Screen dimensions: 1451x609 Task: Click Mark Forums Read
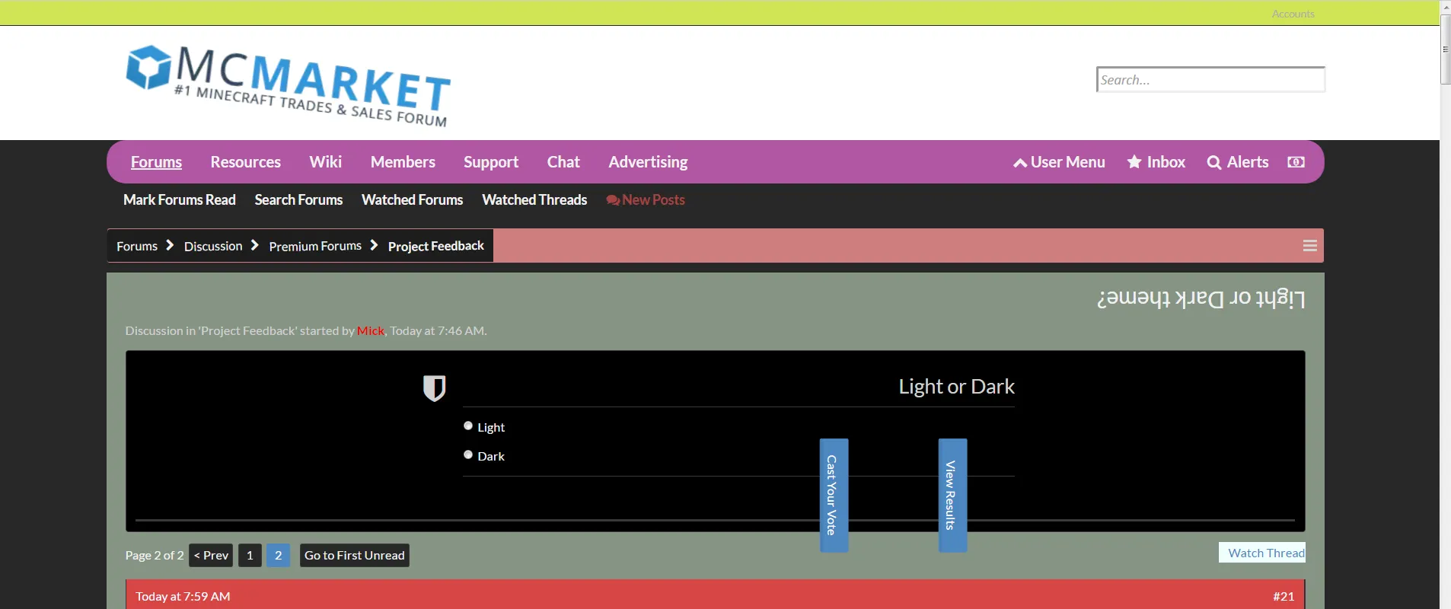[180, 199]
